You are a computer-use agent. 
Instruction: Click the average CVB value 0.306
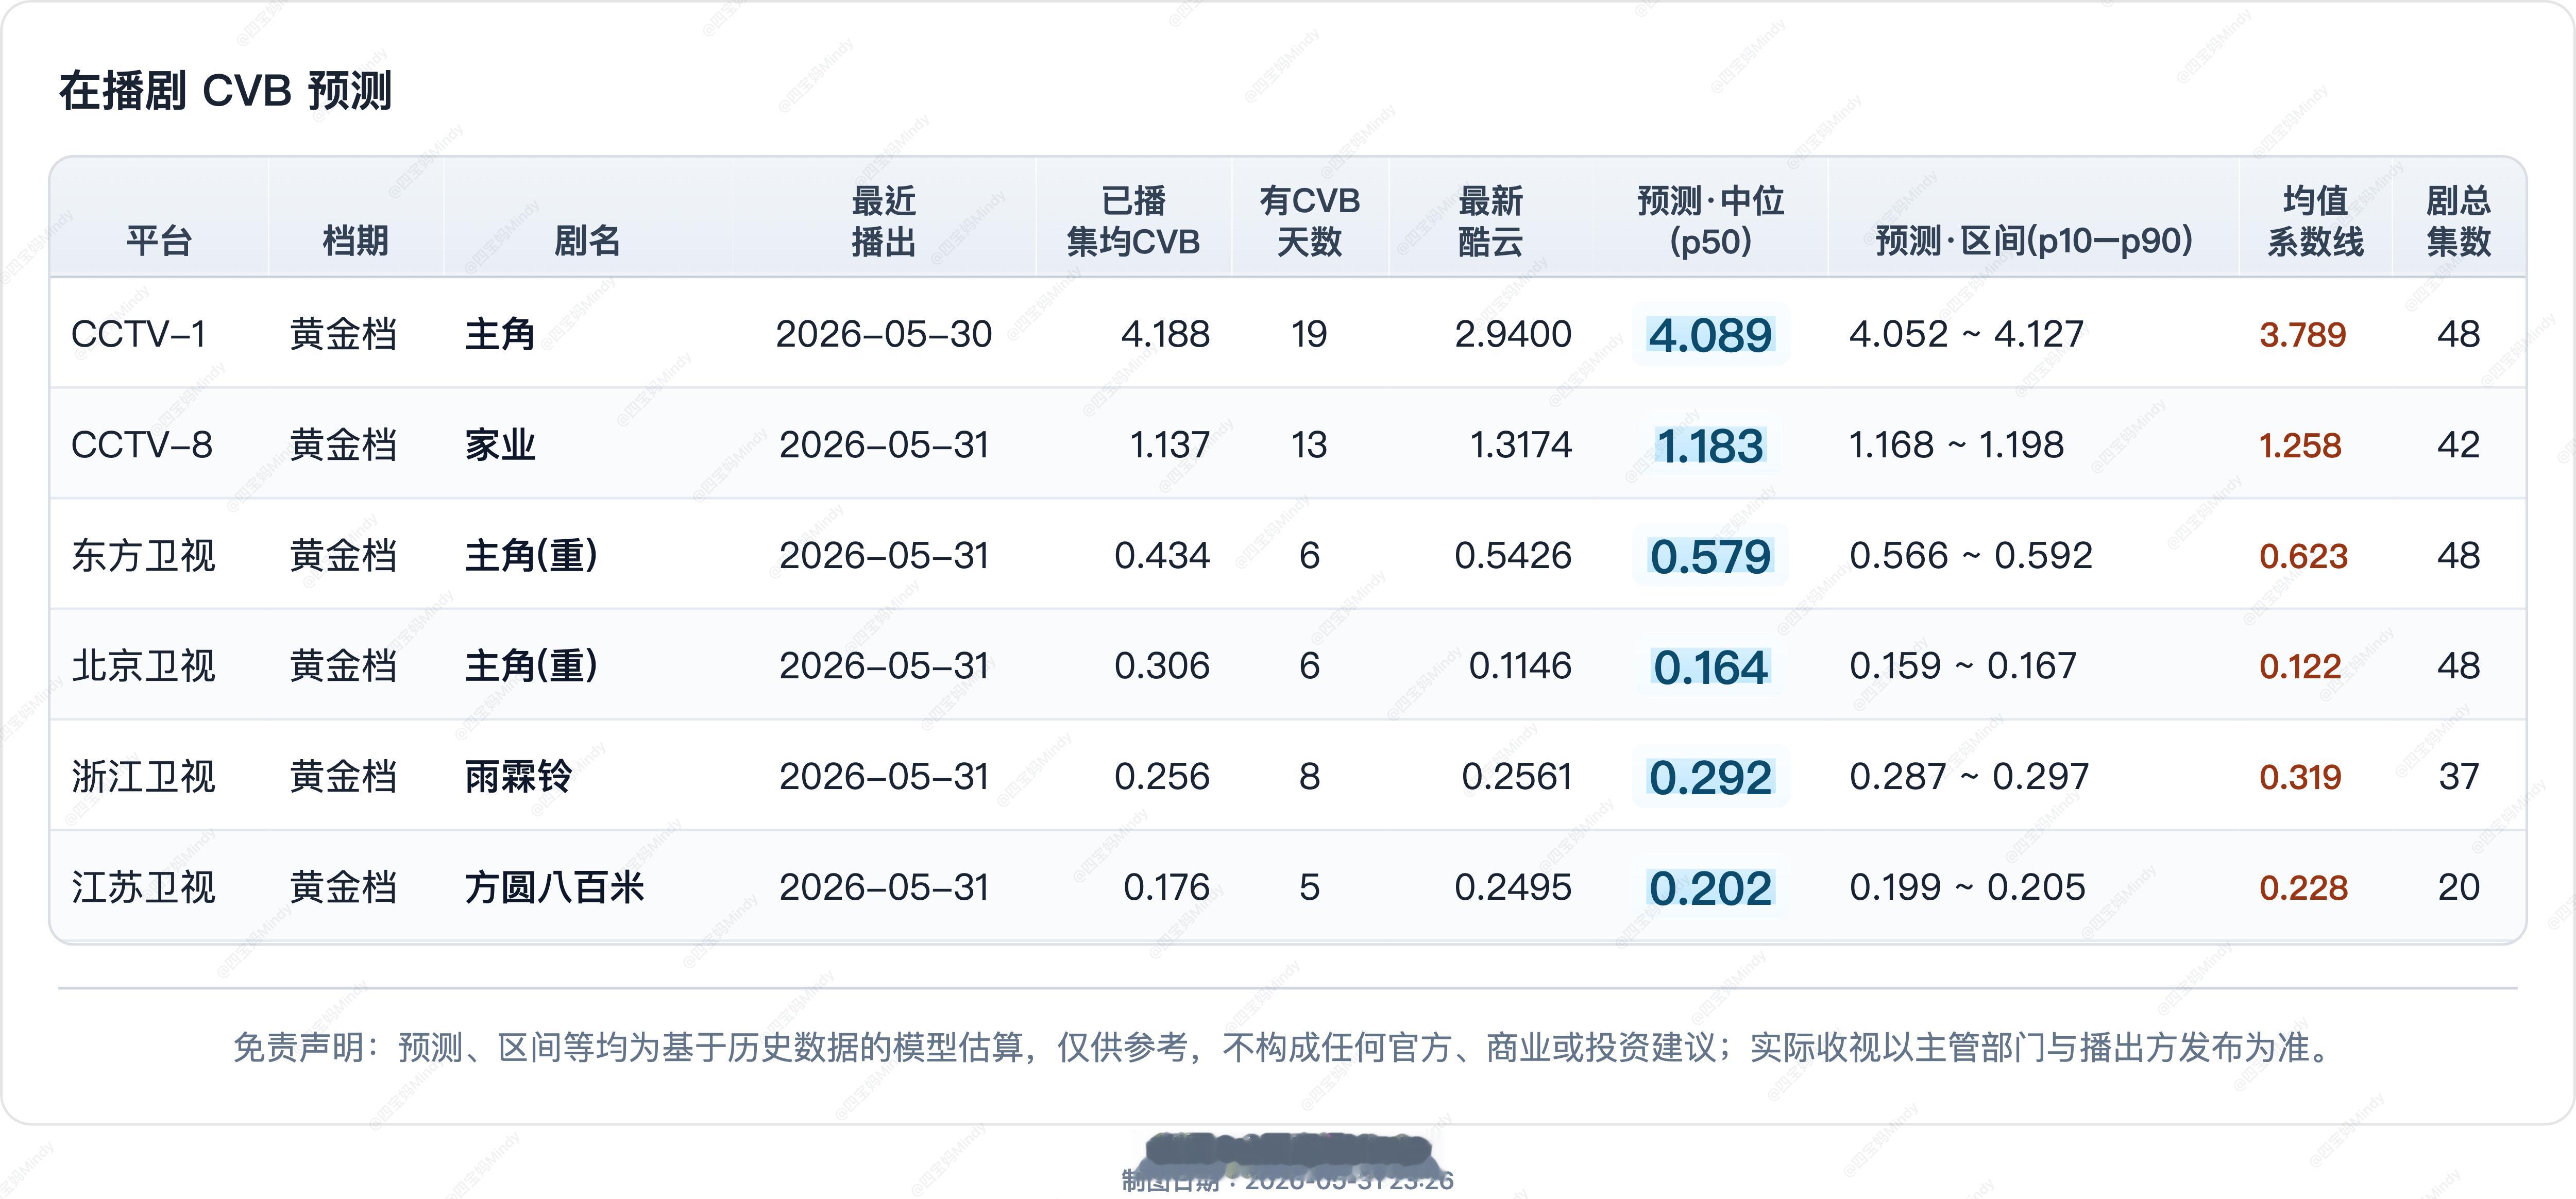click(x=1162, y=666)
